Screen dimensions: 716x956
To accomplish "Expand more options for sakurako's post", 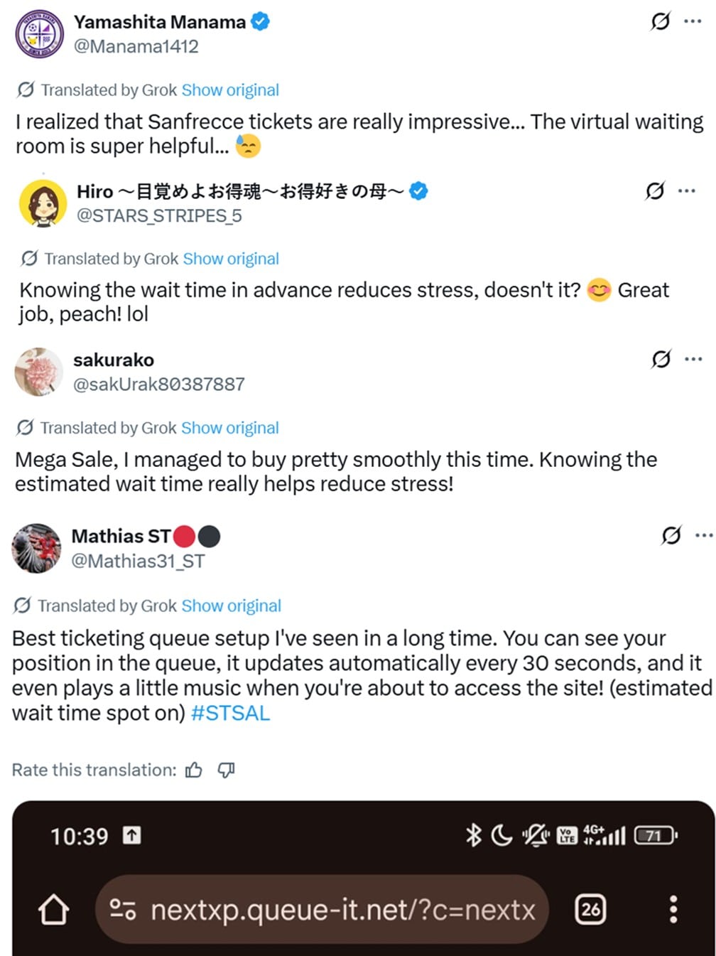I will 693,360.
